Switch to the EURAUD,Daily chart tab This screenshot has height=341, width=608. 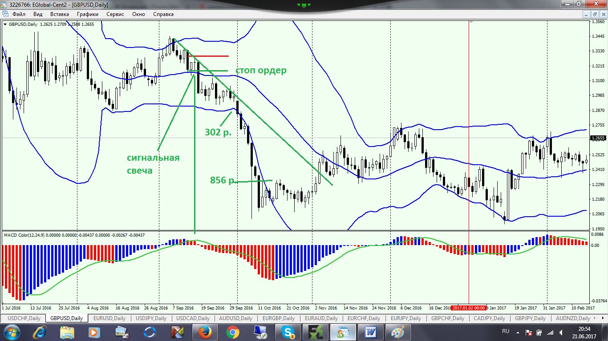[321, 318]
